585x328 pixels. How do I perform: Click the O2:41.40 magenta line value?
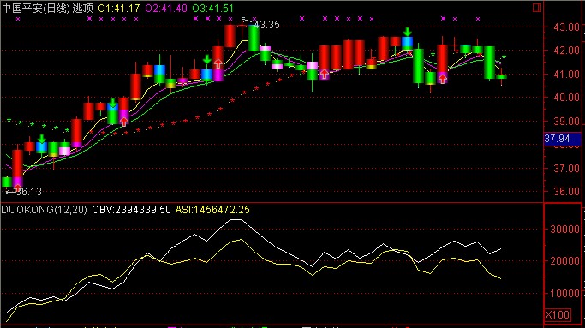point(166,9)
